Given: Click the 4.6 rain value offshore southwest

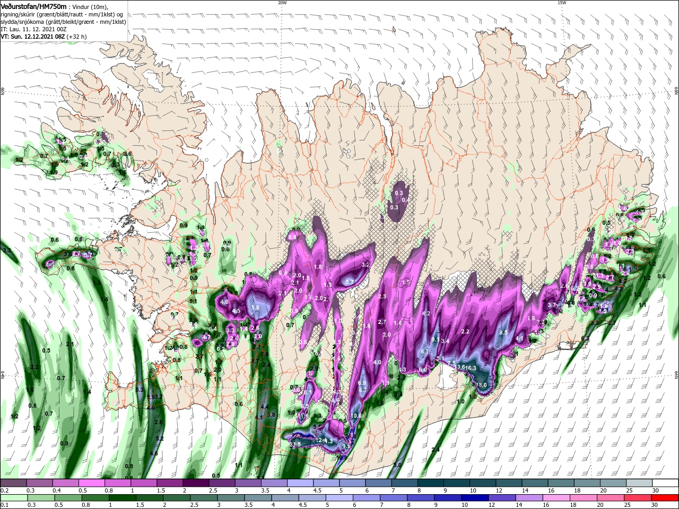Looking at the screenshot, I should pos(154,453).
